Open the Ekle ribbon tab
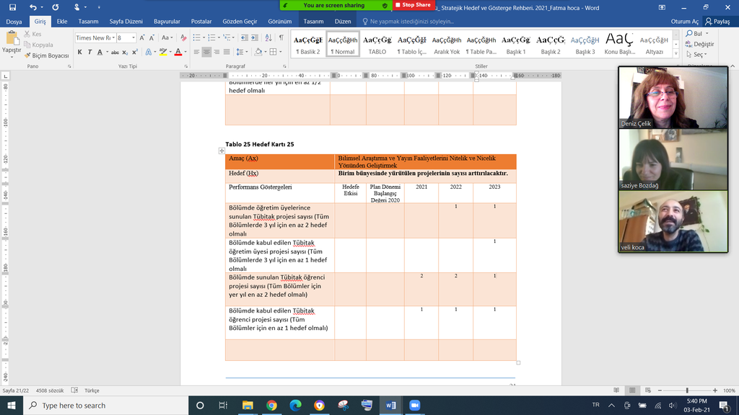The width and height of the screenshot is (739, 415). pyautogui.click(x=62, y=22)
